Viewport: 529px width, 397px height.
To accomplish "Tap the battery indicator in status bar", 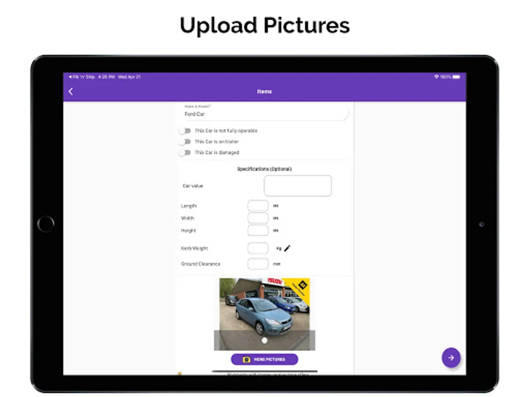I will [456, 77].
